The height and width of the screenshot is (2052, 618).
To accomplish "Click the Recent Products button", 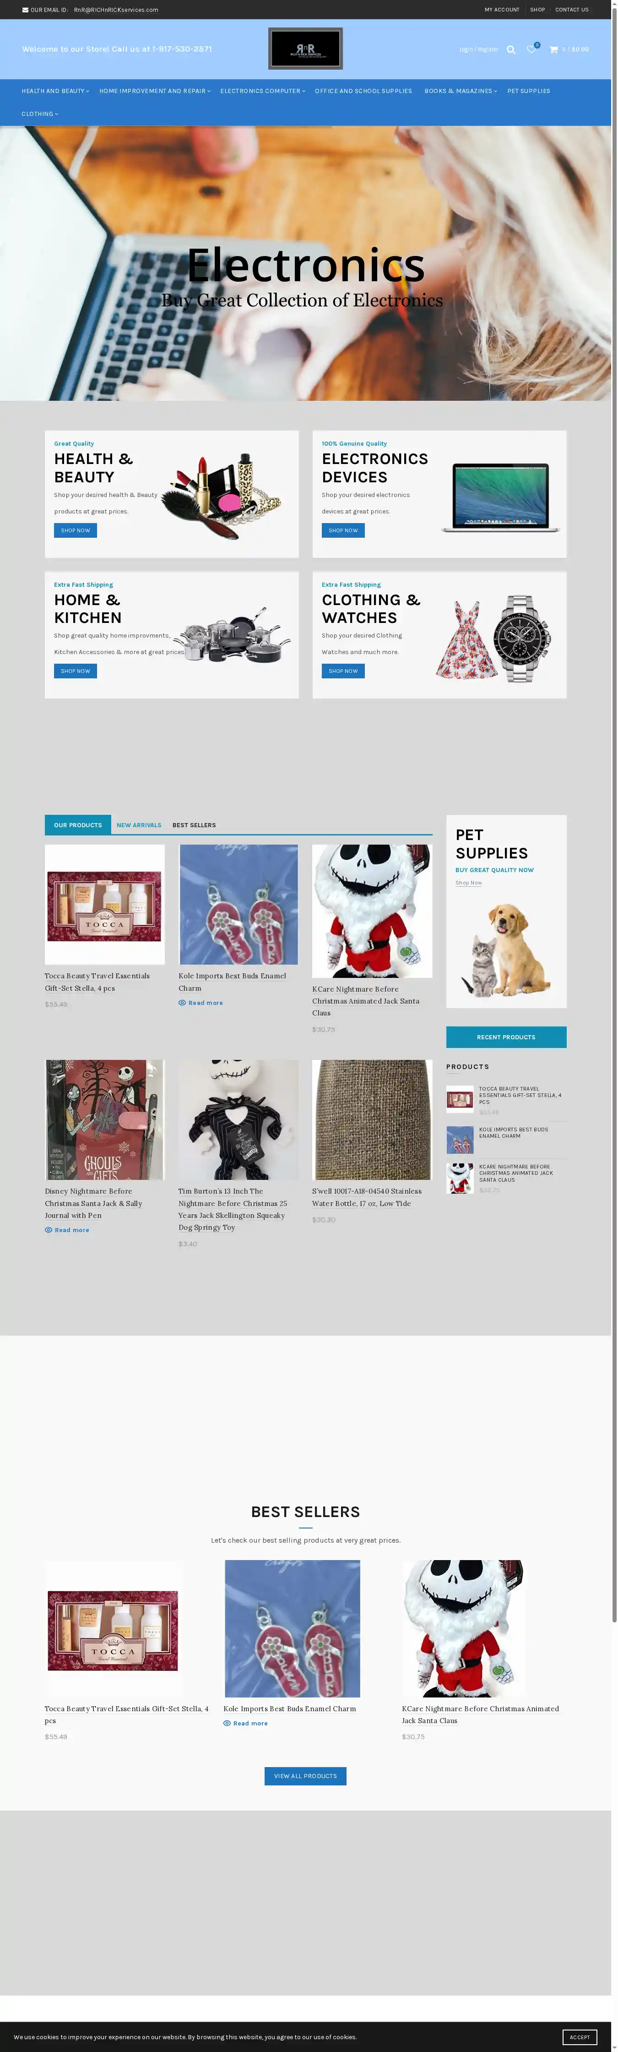I will 506,1037.
